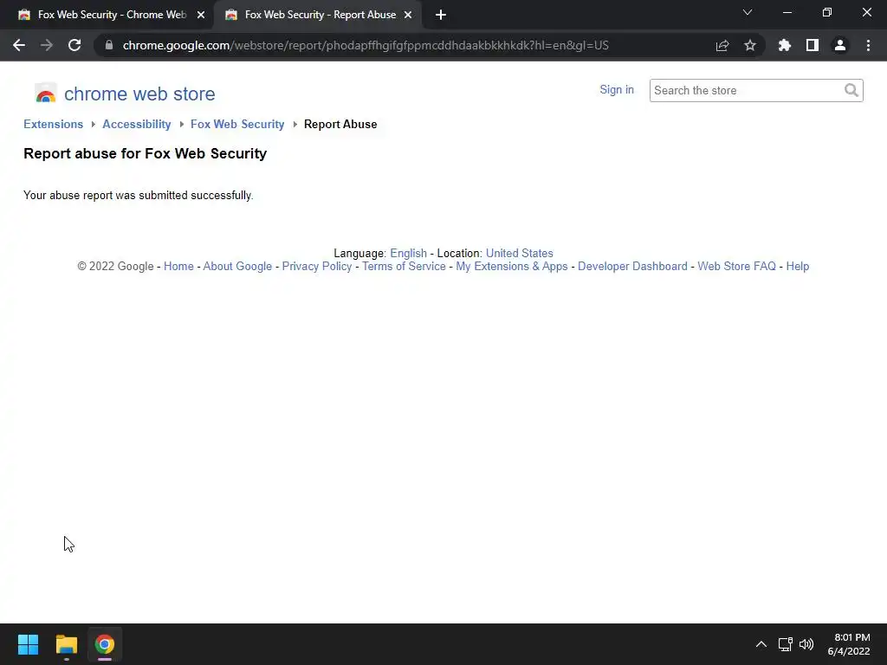
Task: Open About Google footer link
Action: point(237,267)
